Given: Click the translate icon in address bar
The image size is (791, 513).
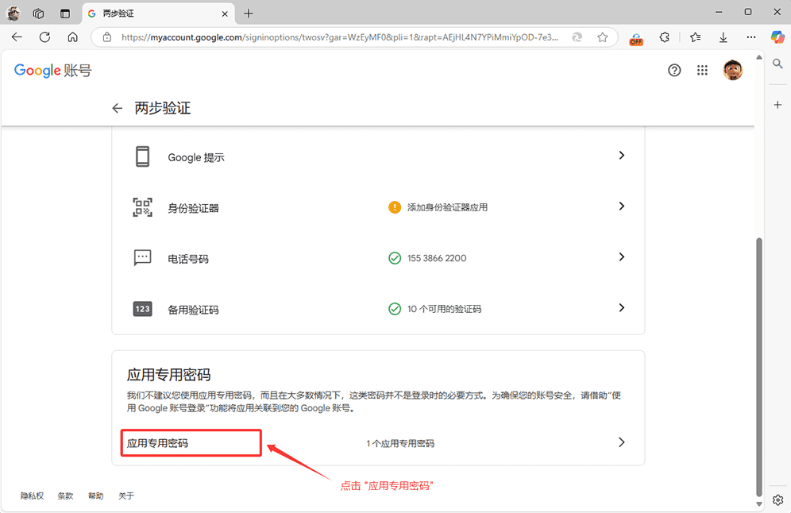Looking at the screenshot, I should coord(577,37).
